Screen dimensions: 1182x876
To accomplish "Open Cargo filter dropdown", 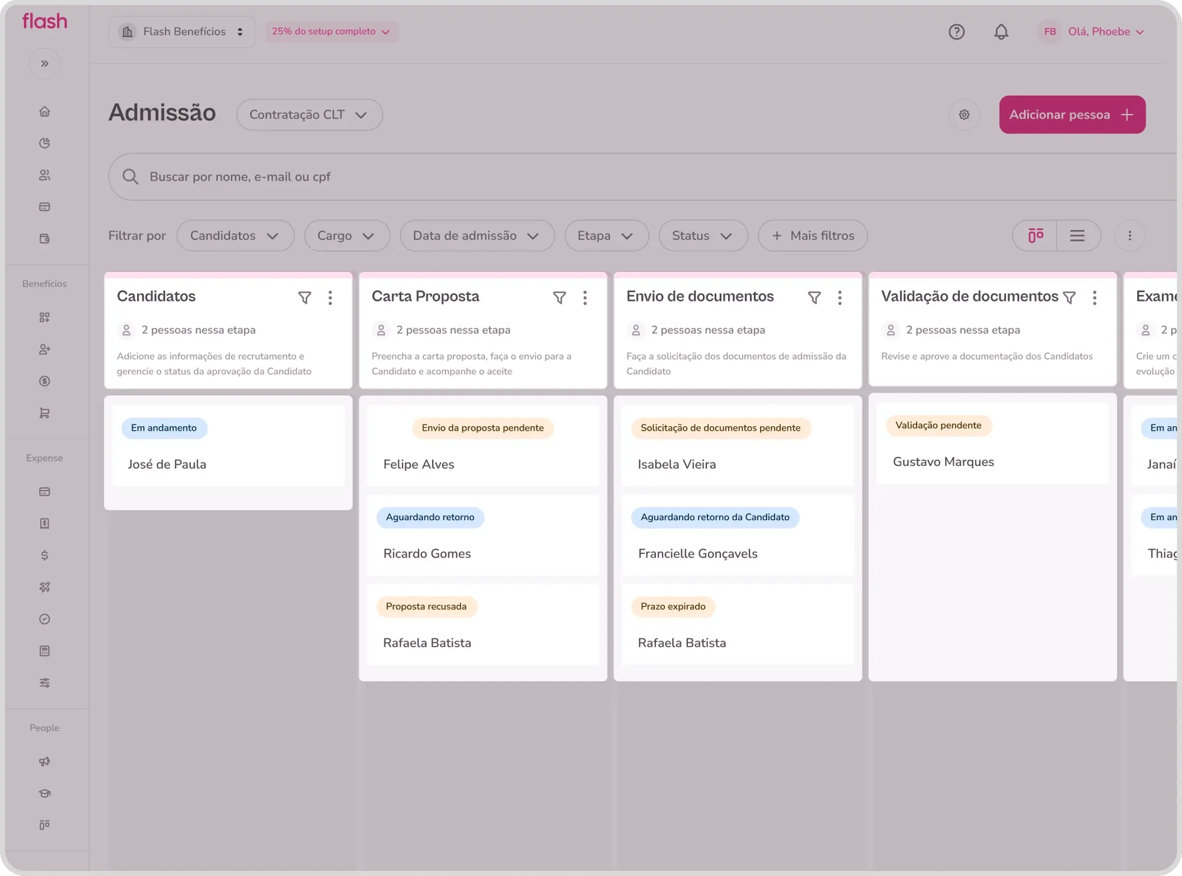I will click(x=346, y=236).
